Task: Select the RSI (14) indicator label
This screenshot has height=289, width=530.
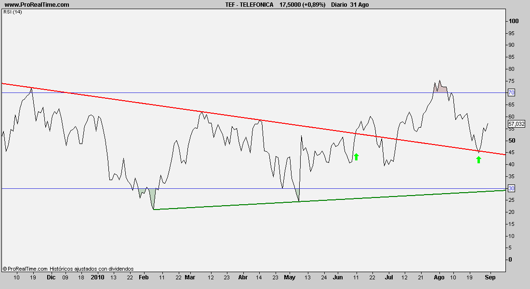Action: [13, 12]
